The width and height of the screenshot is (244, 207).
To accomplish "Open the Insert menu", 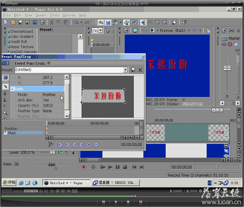I will (x=41, y=15).
